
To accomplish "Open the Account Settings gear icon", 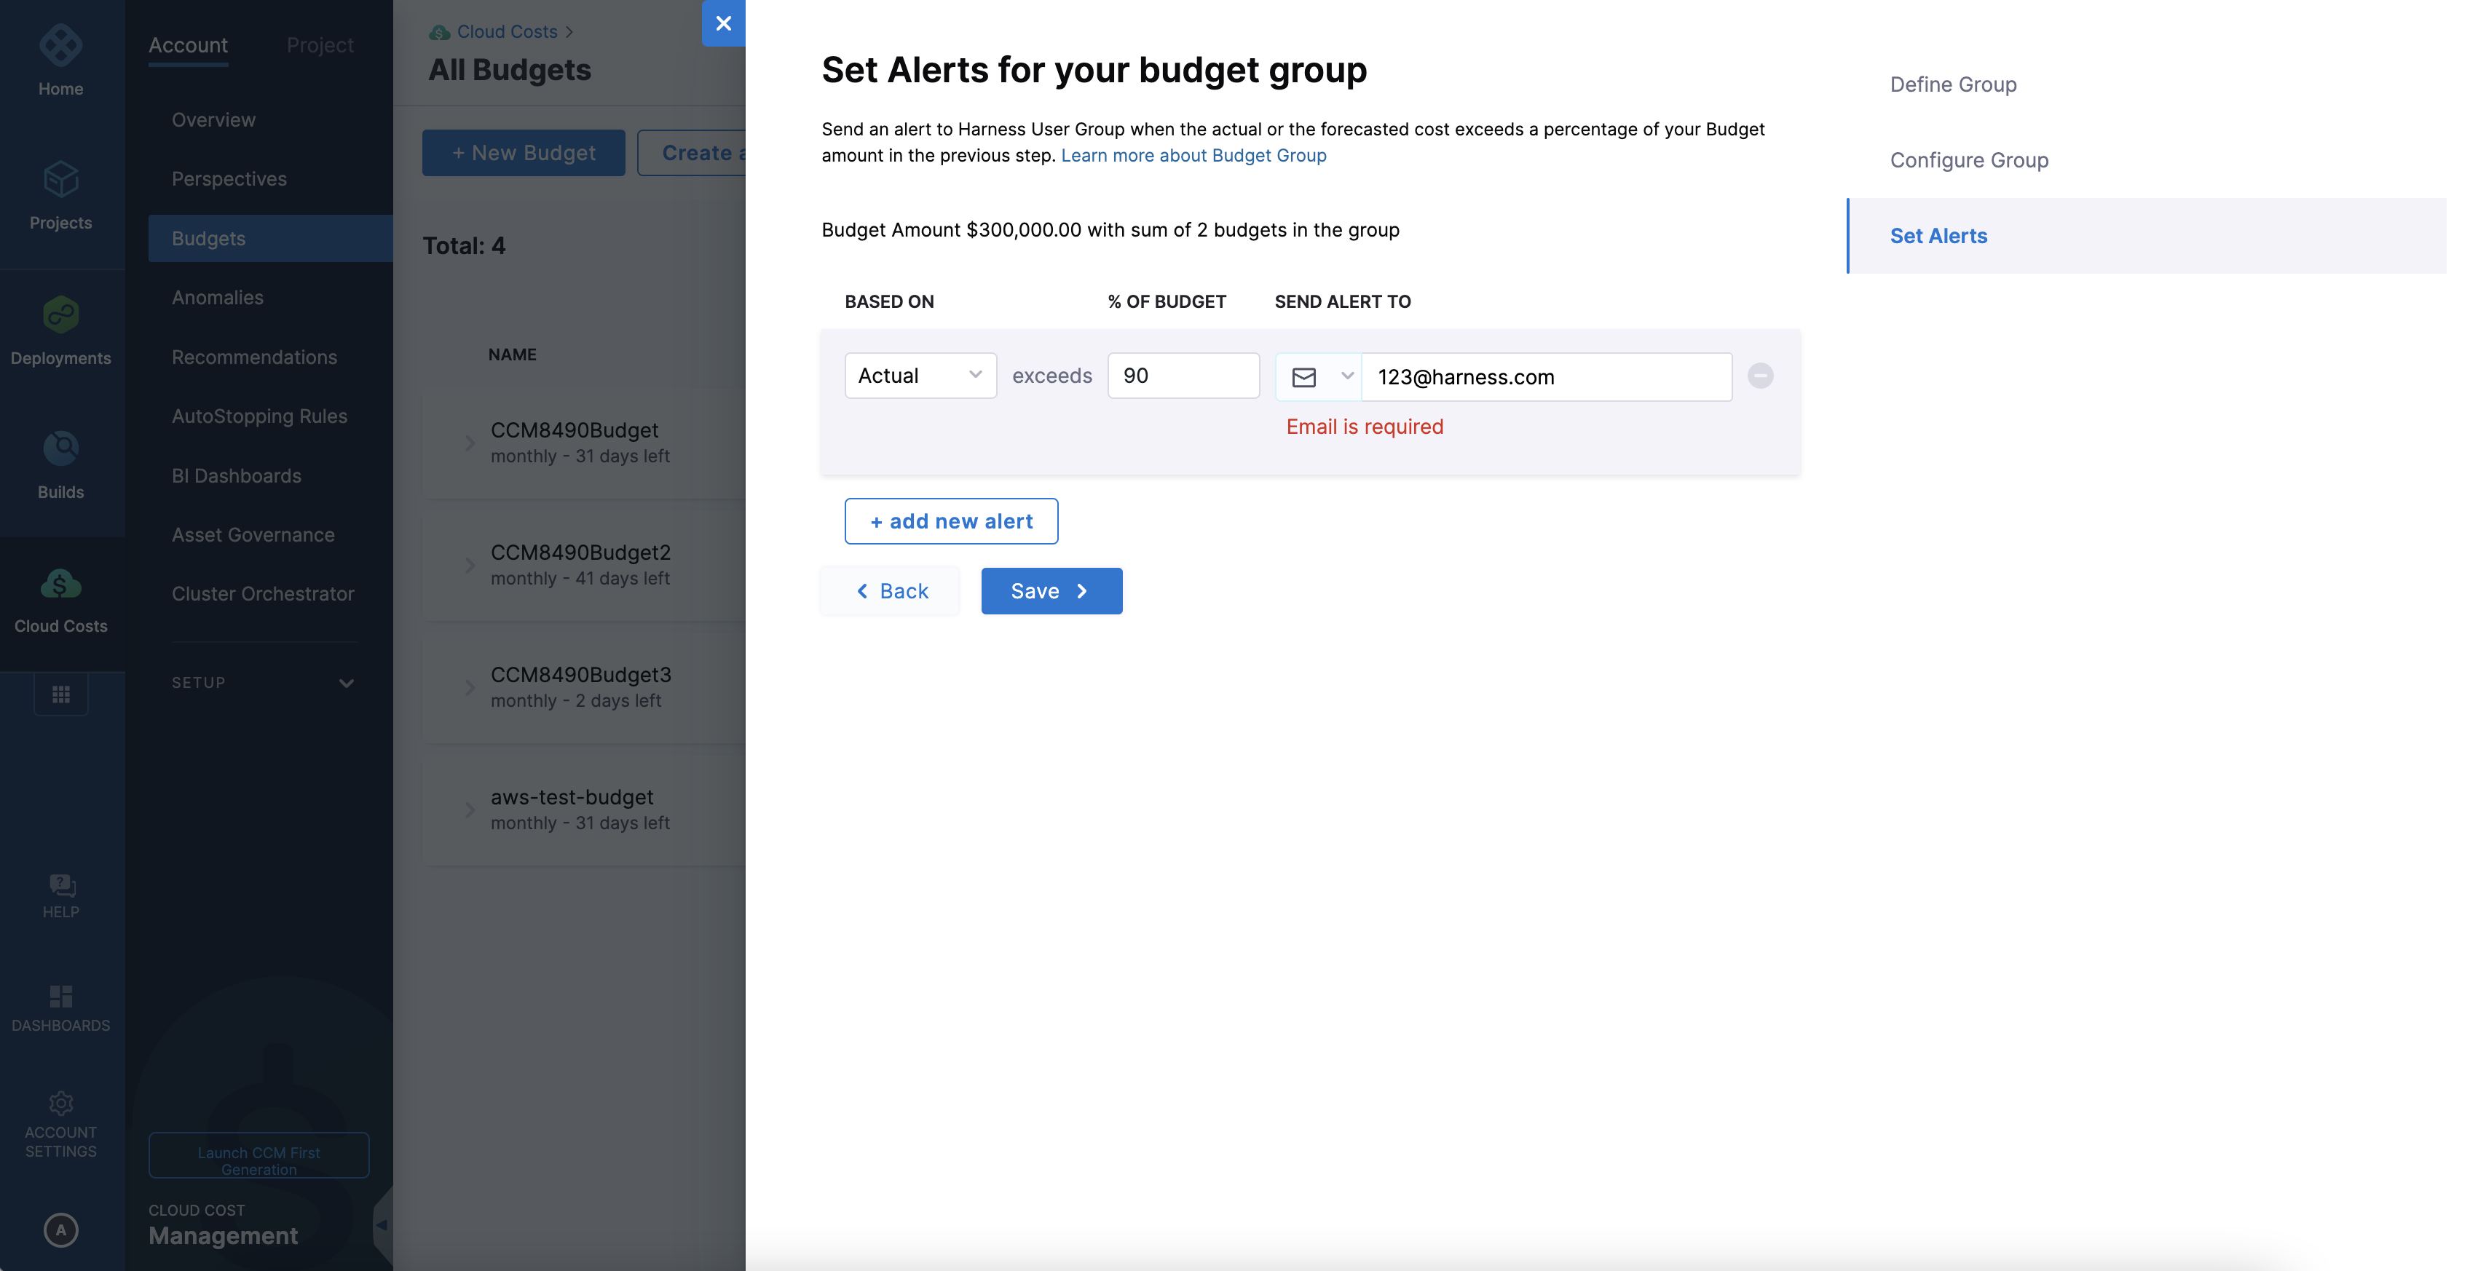I will [x=60, y=1103].
